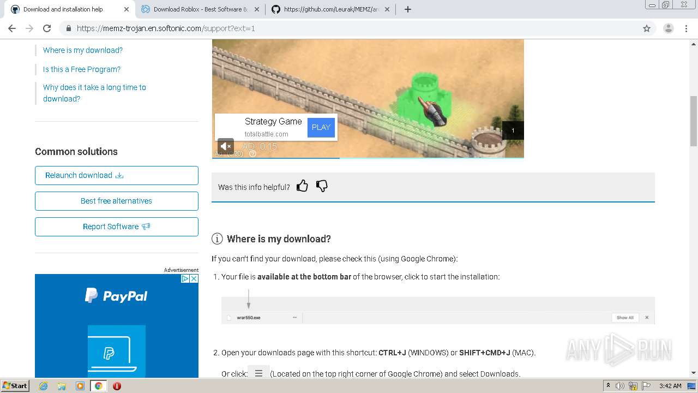
Task: Open the volume speaker tray icon
Action: (620, 386)
